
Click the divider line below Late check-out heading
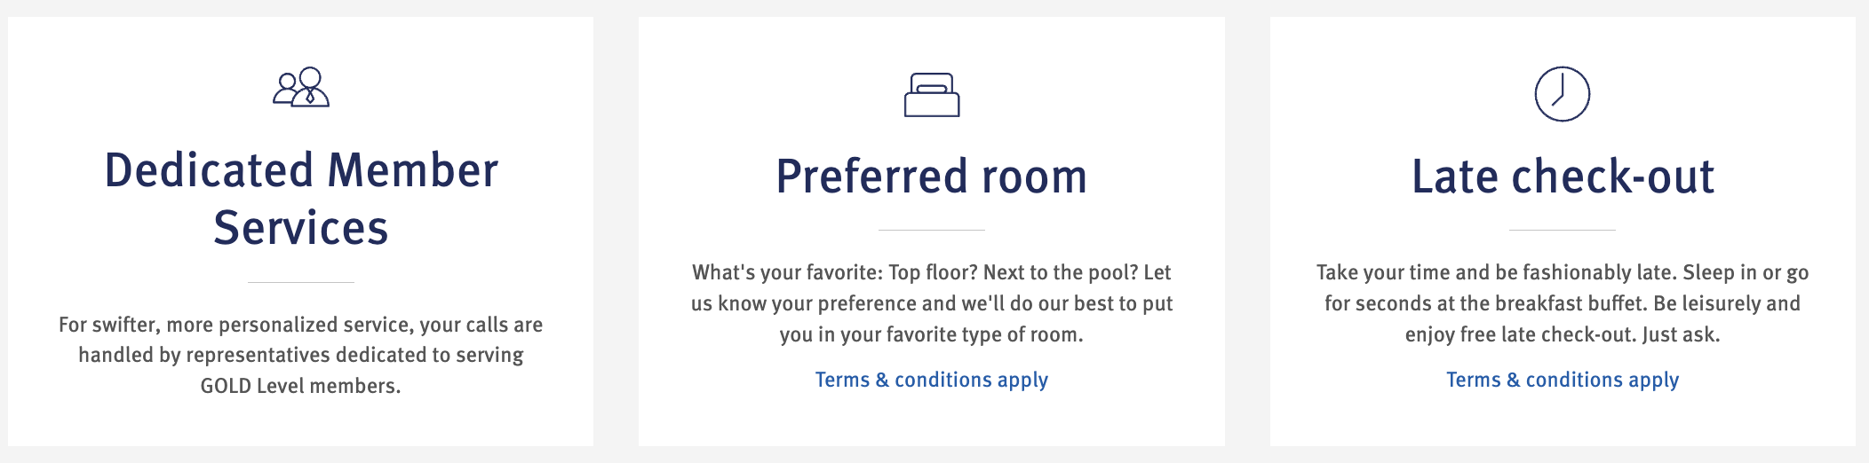click(x=1563, y=230)
